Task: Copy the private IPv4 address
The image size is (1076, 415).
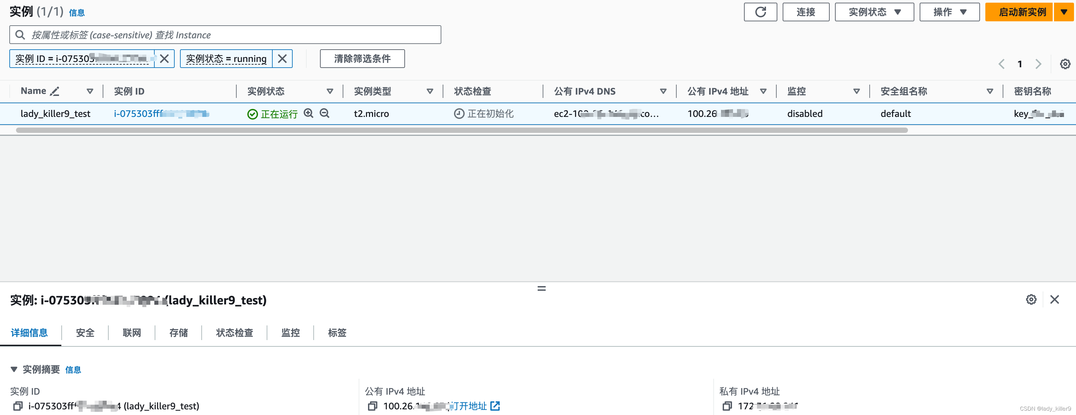Action: pos(727,406)
